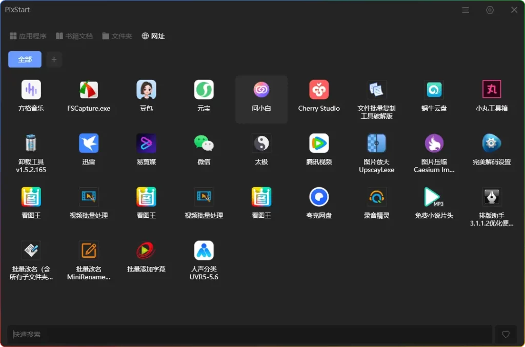Select the 全部 category button
This screenshot has height=347, width=525.
click(25, 59)
